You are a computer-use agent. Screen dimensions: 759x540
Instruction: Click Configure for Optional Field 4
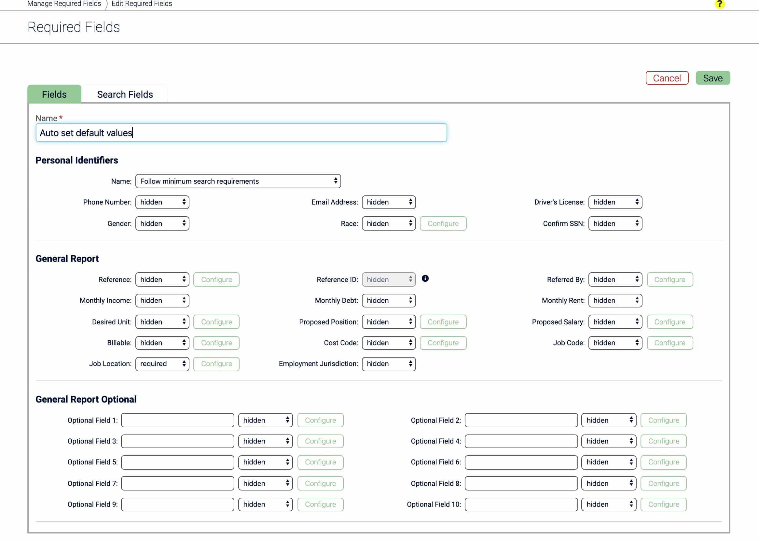[664, 441]
